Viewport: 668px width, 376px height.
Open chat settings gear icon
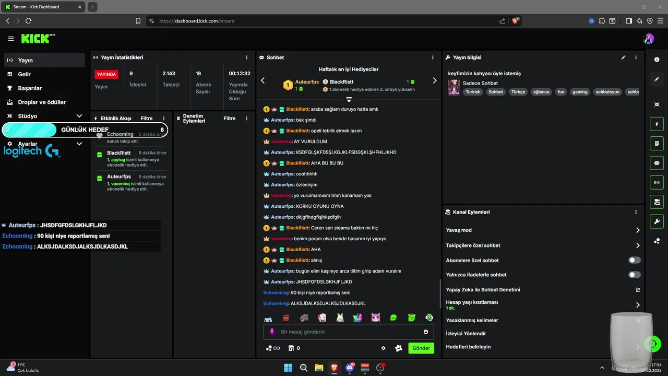[384, 348]
